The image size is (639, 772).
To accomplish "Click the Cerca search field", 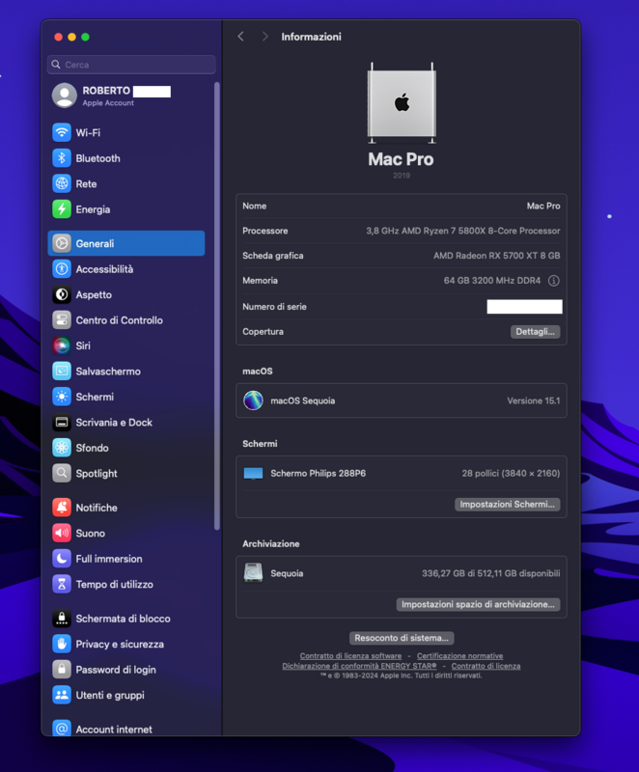I will tap(131, 65).
